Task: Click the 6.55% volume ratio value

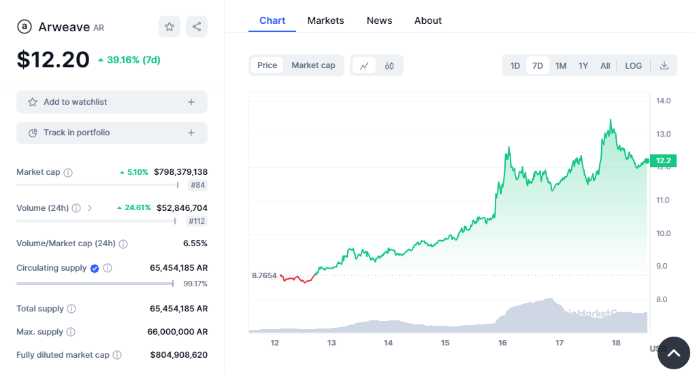Action: (x=195, y=243)
